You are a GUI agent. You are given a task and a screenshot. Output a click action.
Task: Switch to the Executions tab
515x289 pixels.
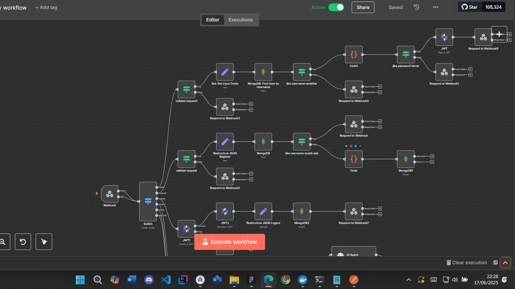[x=240, y=20]
